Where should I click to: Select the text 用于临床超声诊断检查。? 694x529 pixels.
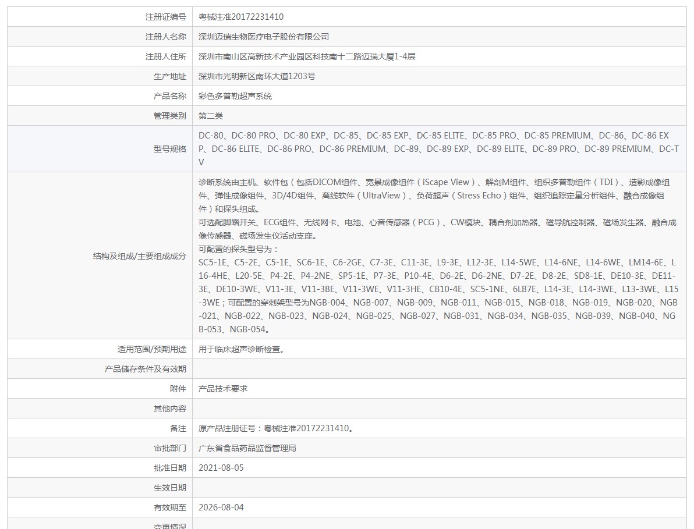[x=243, y=349]
